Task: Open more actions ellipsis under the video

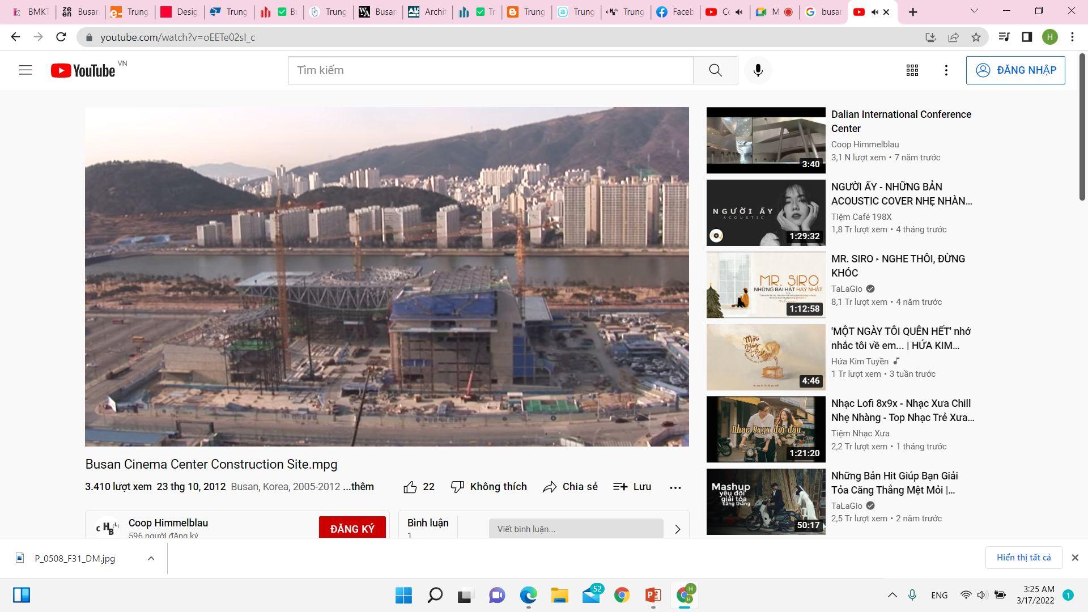Action: 675,487
